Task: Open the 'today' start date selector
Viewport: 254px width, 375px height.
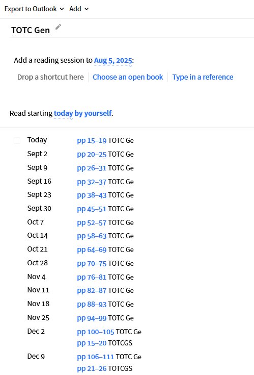Action: pyautogui.click(x=63, y=113)
